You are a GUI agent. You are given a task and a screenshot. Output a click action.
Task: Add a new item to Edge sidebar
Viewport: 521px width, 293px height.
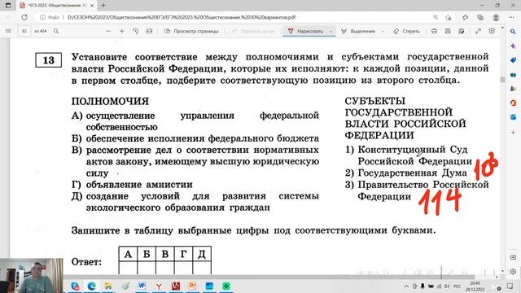click(513, 132)
